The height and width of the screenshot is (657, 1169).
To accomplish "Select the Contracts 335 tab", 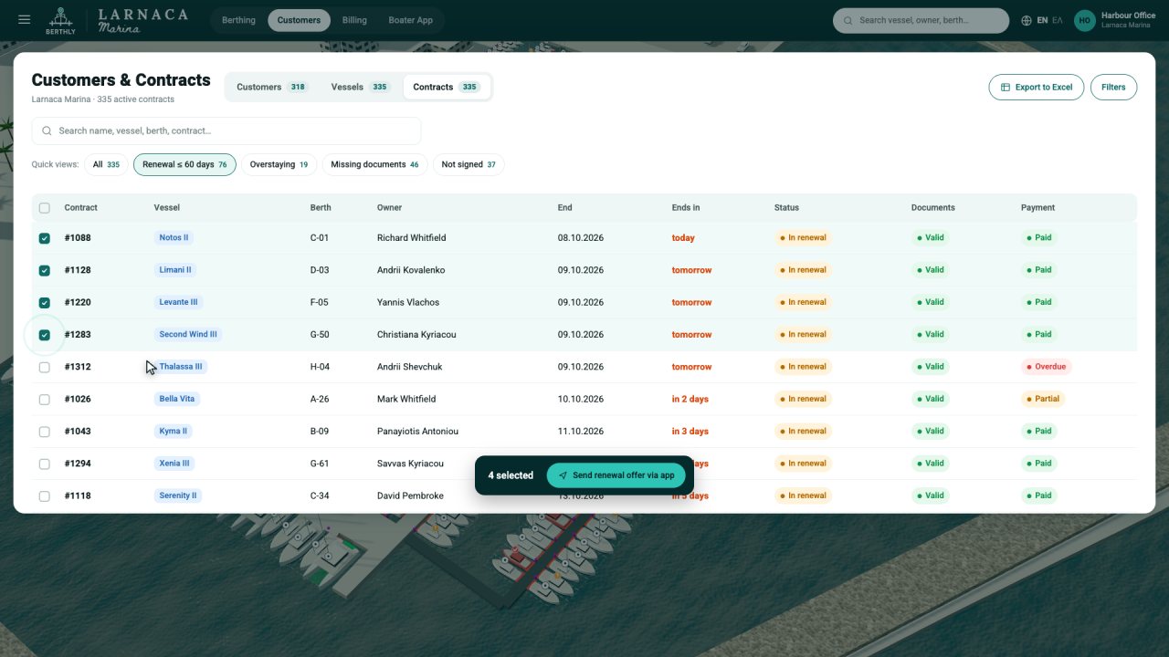I will click(446, 88).
